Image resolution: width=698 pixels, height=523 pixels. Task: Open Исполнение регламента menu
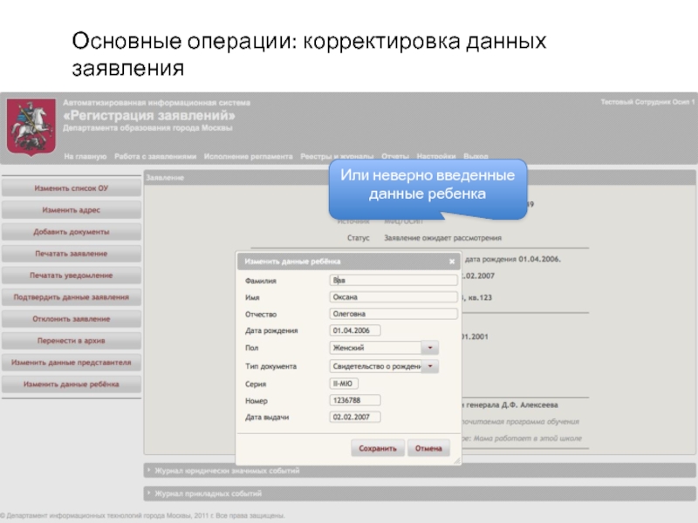point(249,157)
